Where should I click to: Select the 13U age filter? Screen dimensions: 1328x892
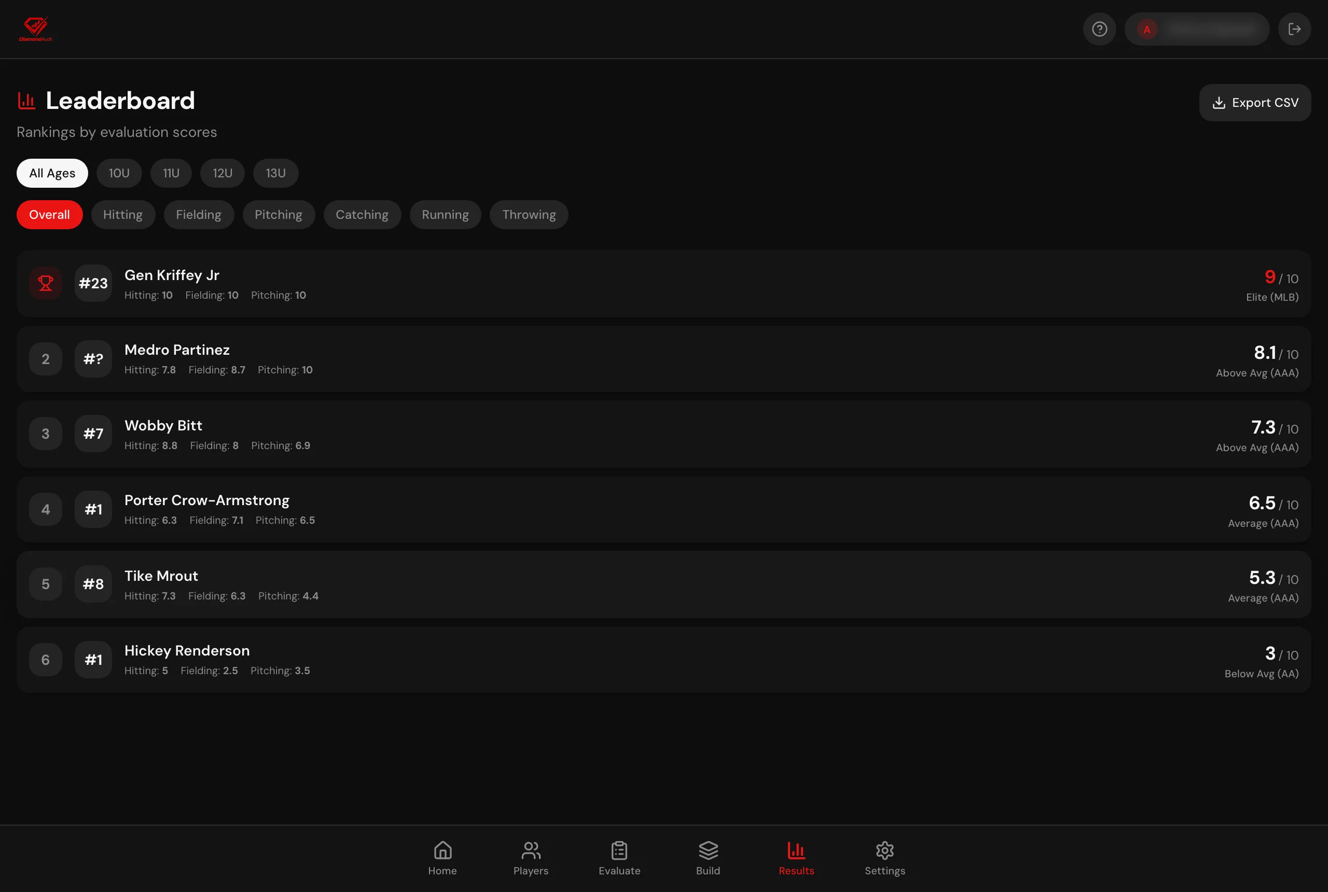(x=275, y=173)
